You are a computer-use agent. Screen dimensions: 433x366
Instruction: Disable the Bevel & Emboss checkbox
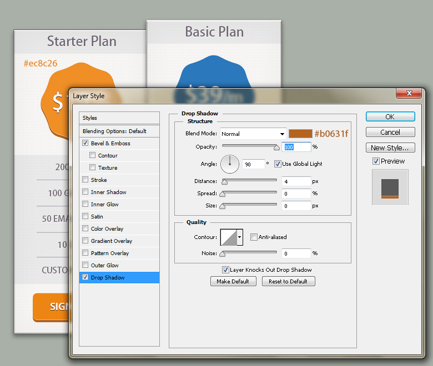click(85, 143)
